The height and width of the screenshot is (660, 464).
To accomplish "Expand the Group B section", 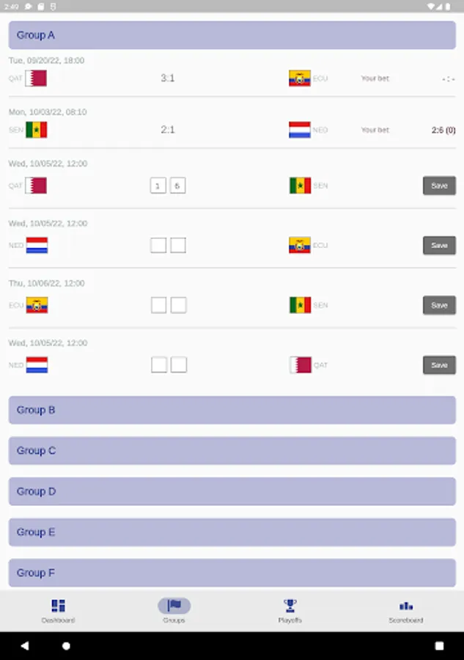I will point(232,410).
